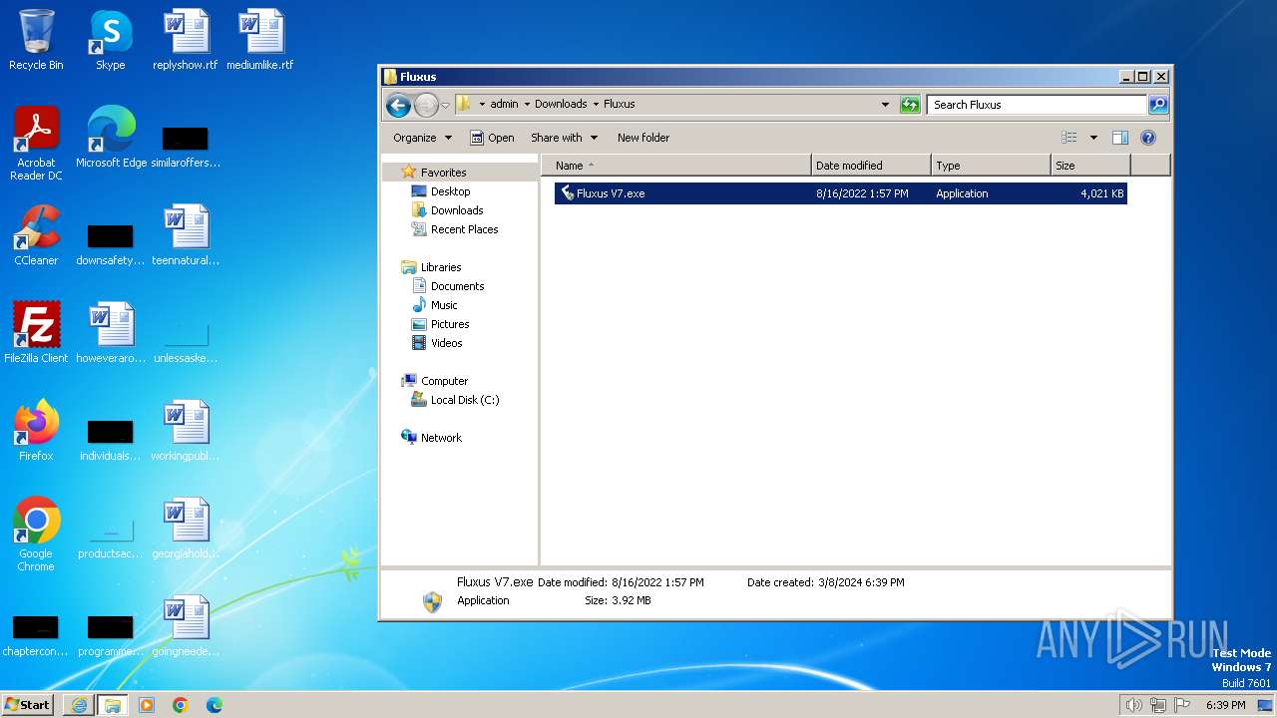1277x718 pixels.
Task: Select FileZilla Client desktop shortcut
Action: pos(36,333)
